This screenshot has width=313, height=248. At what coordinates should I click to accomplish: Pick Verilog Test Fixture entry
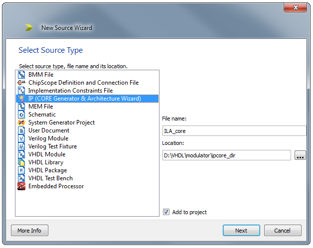click(52, 146)
